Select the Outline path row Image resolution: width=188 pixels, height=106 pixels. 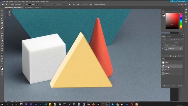coord(172,62)
